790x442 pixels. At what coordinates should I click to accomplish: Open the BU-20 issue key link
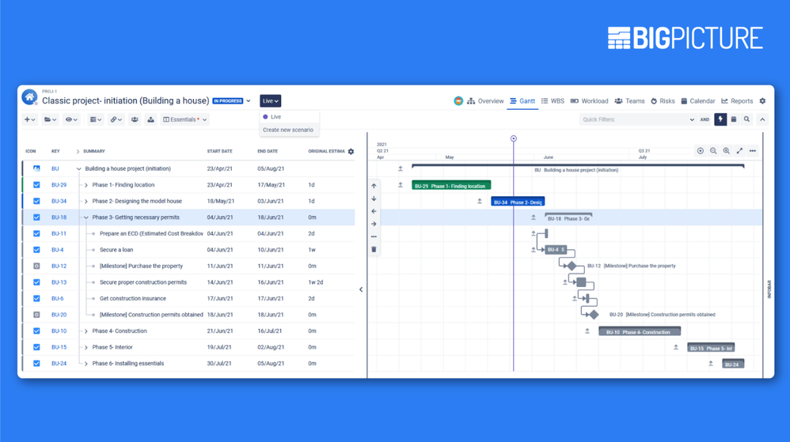tap(59, 315)
